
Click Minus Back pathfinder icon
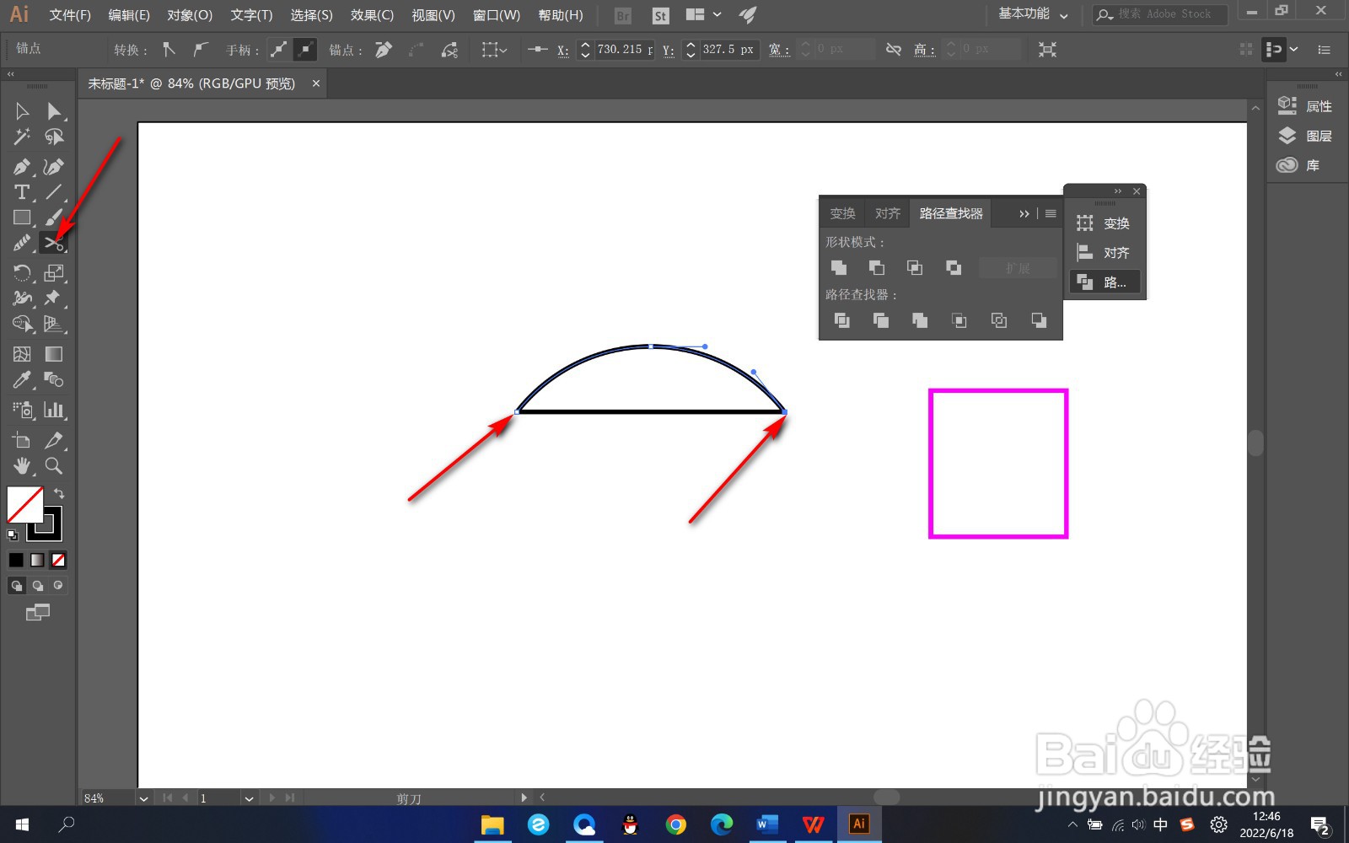[x=1039, y=320]
